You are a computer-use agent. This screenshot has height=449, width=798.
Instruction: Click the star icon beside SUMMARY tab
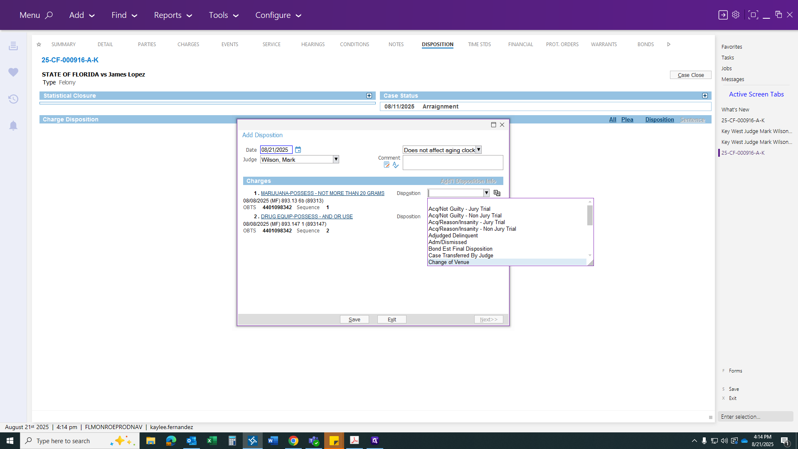[39, 44]
